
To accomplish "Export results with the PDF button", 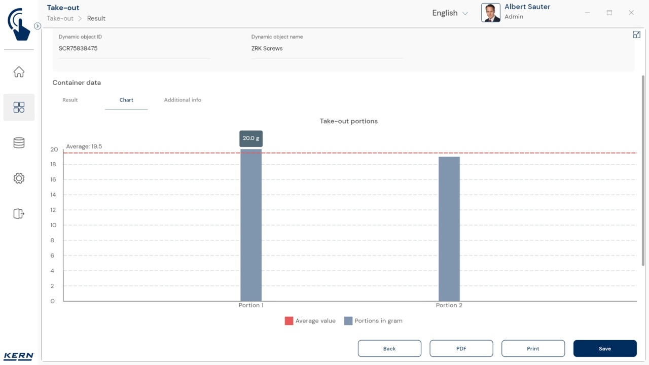I will (x=461, y=349).
